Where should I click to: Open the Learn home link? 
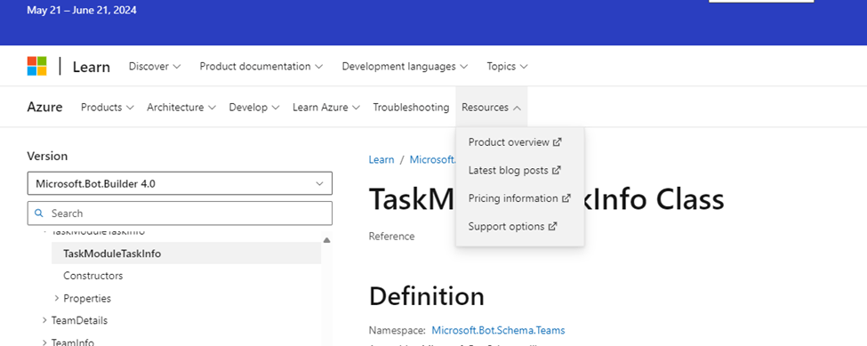(92, 67)
